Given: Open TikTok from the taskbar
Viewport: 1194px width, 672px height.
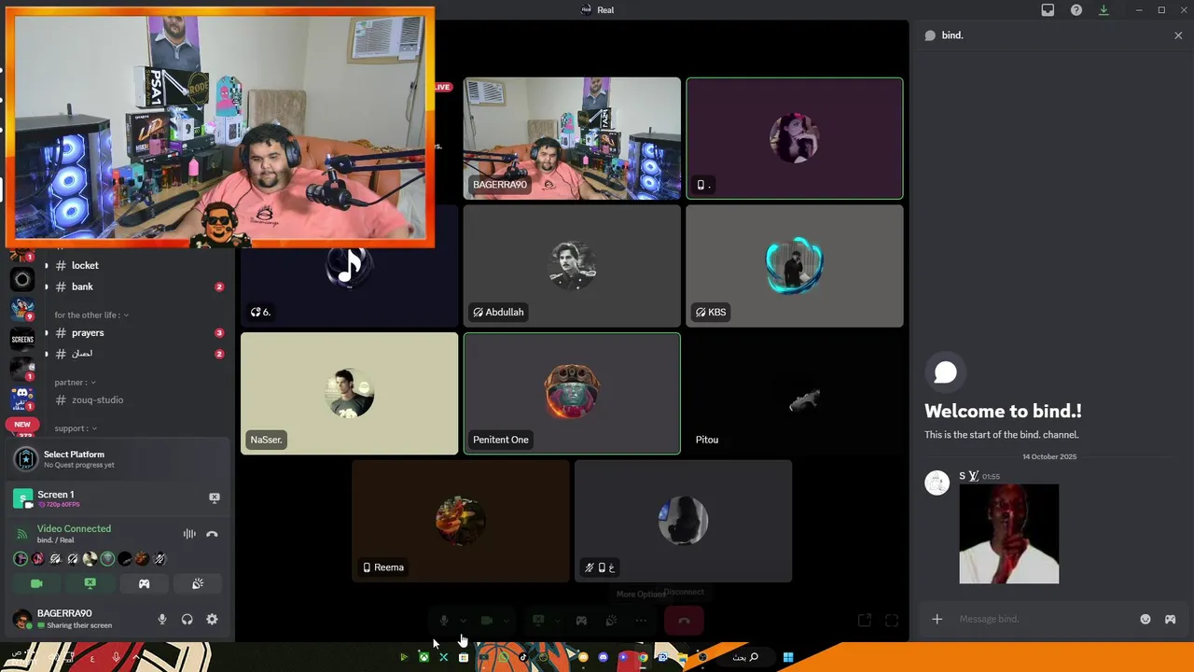Looking at the screenshot, I should tap(523, 657).
